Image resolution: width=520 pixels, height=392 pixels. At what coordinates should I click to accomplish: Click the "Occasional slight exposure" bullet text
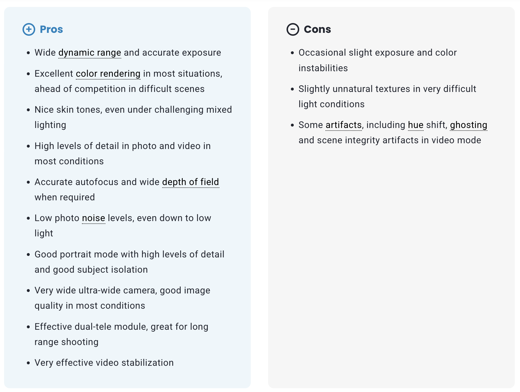[377, 53]
